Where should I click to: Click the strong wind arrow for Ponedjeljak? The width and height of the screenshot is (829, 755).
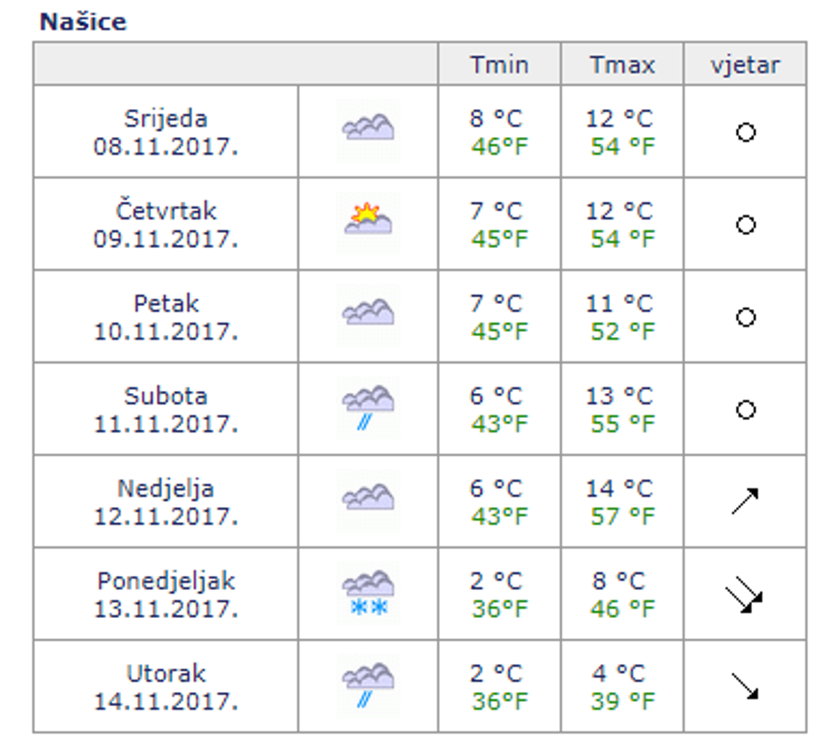pyautogui.click(x=744, y=594)
